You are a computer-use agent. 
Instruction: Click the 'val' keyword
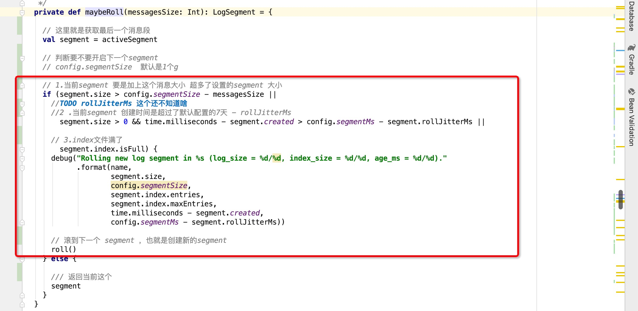point(49,40)
